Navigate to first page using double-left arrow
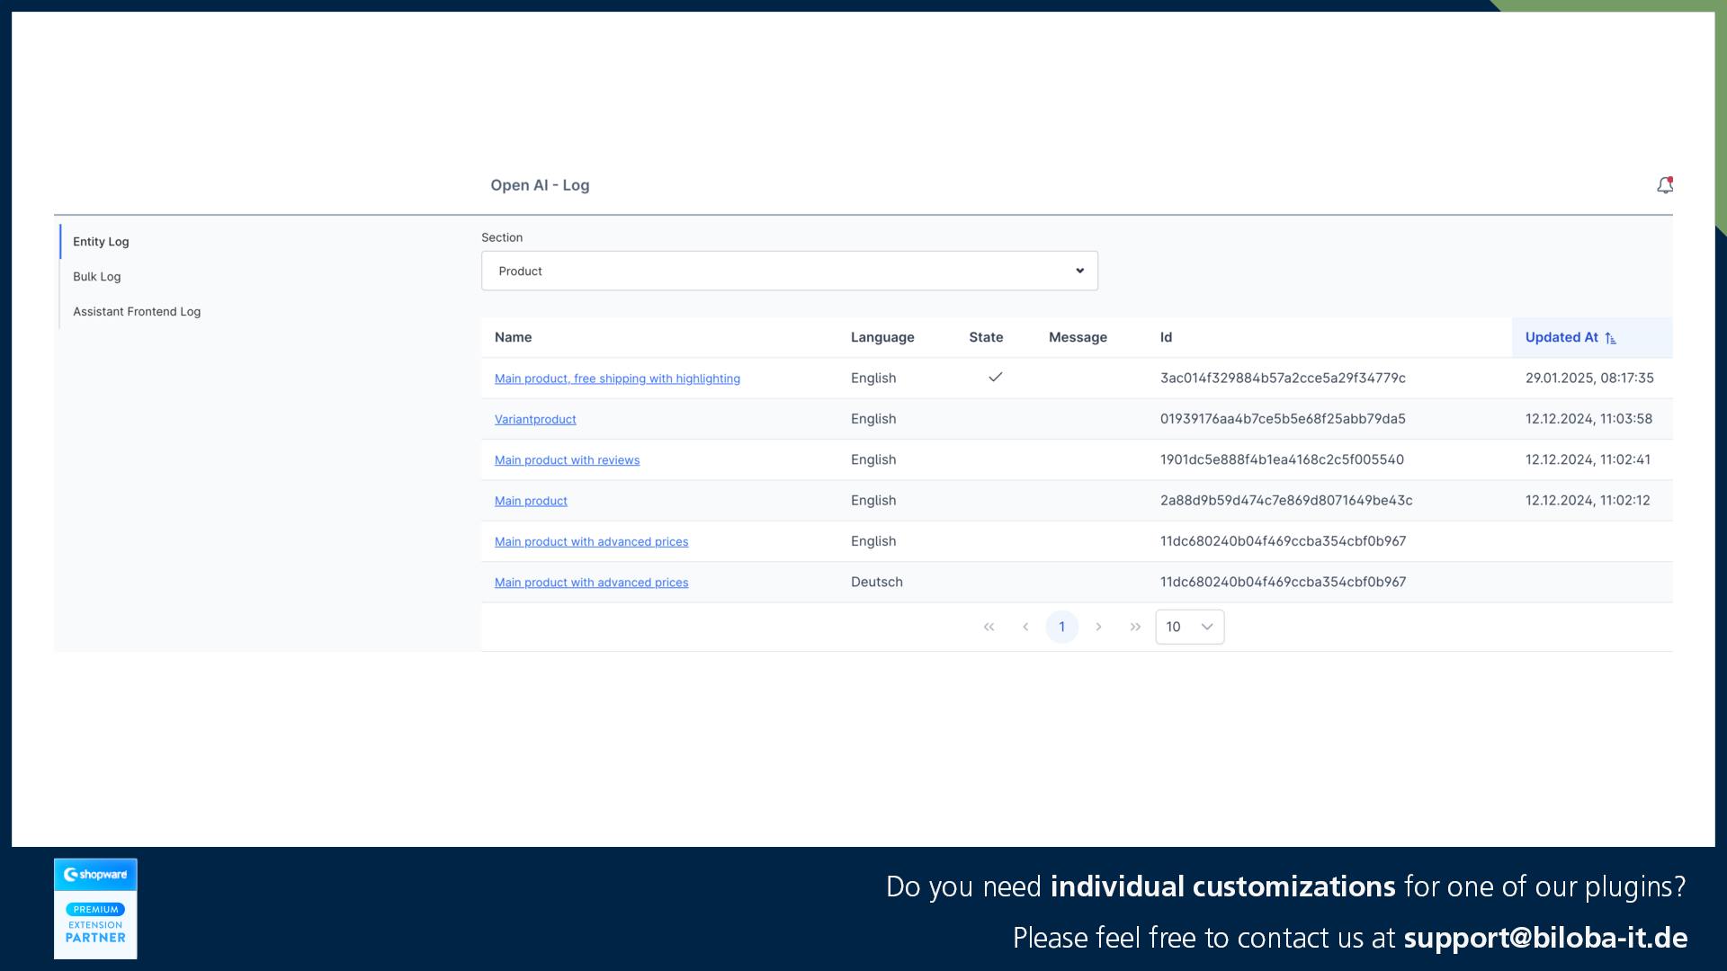Screen dimensions: 1727x971 point(988,626)
